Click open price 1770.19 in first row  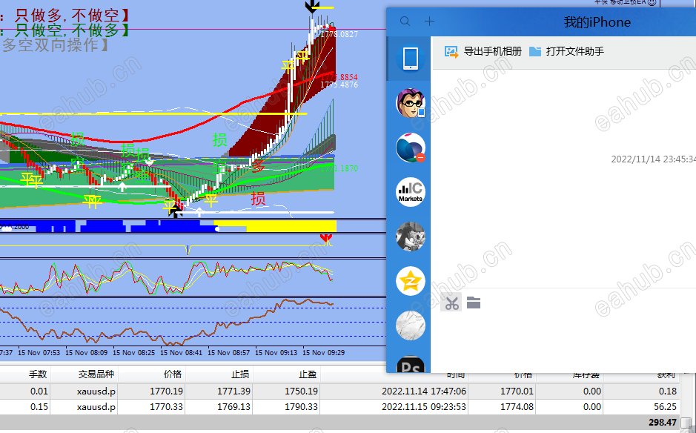[166, 391]
